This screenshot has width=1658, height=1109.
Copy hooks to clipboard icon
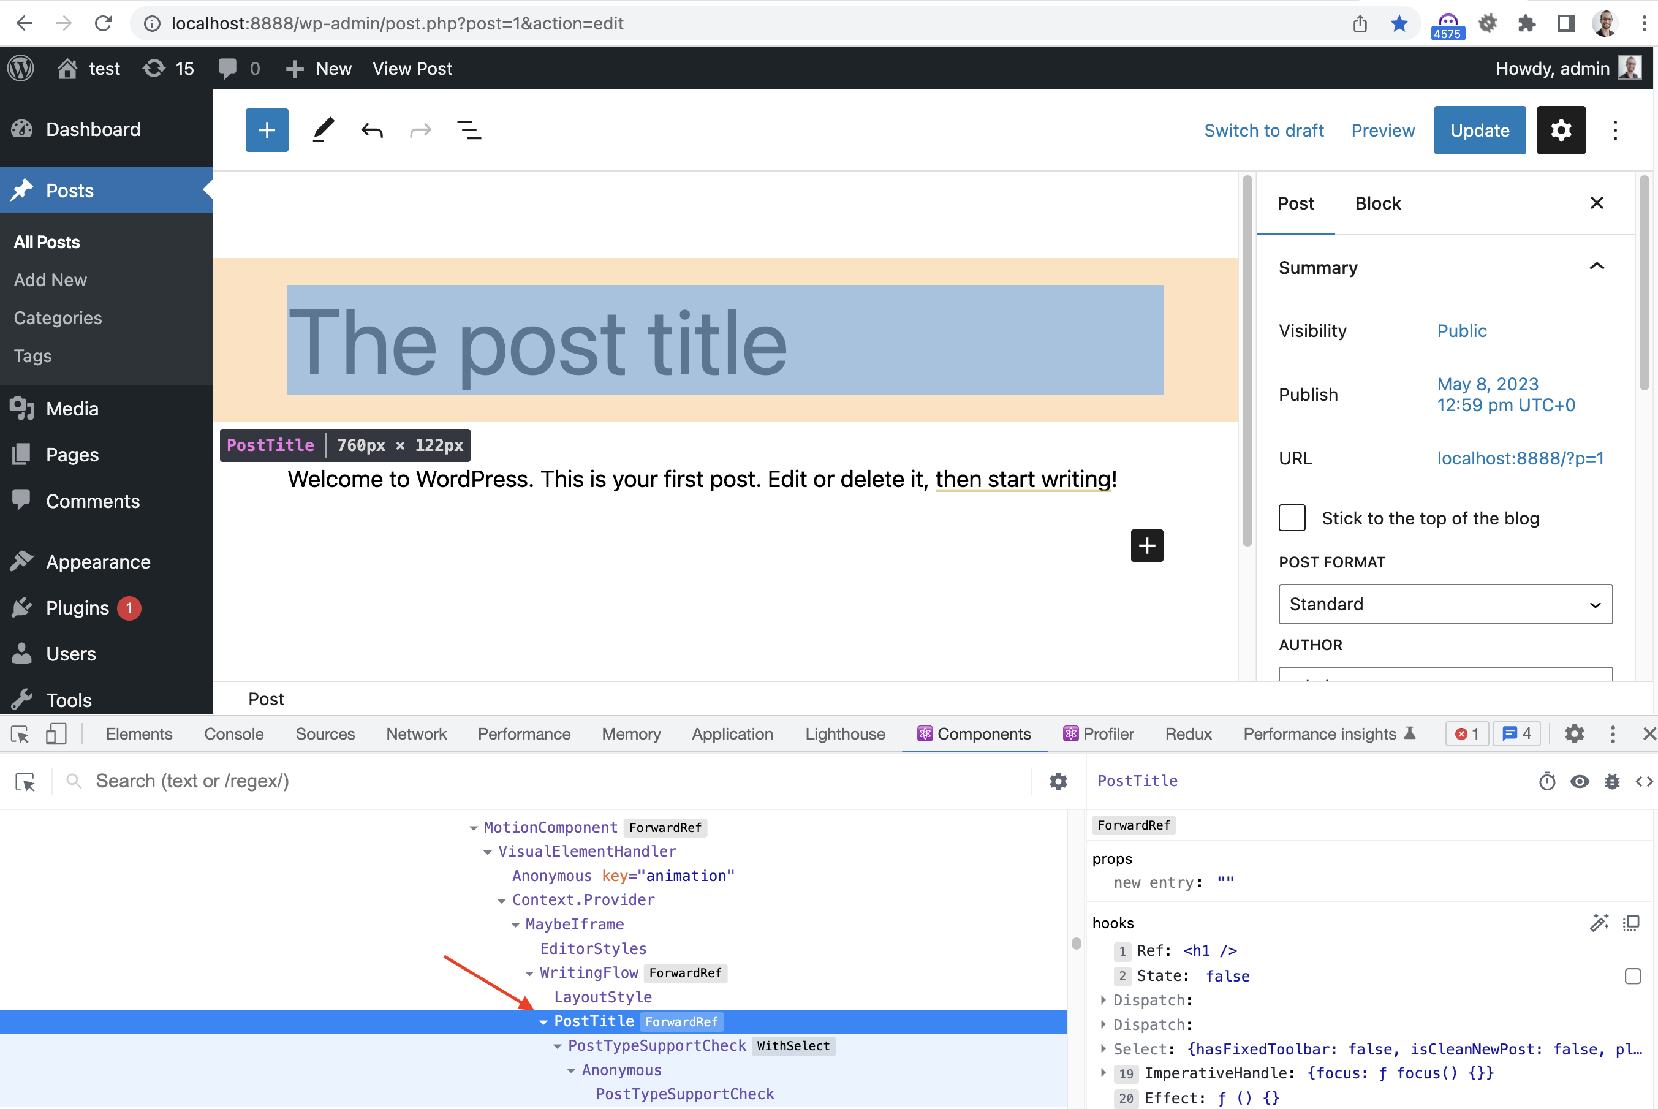[x=1631, y=922]
